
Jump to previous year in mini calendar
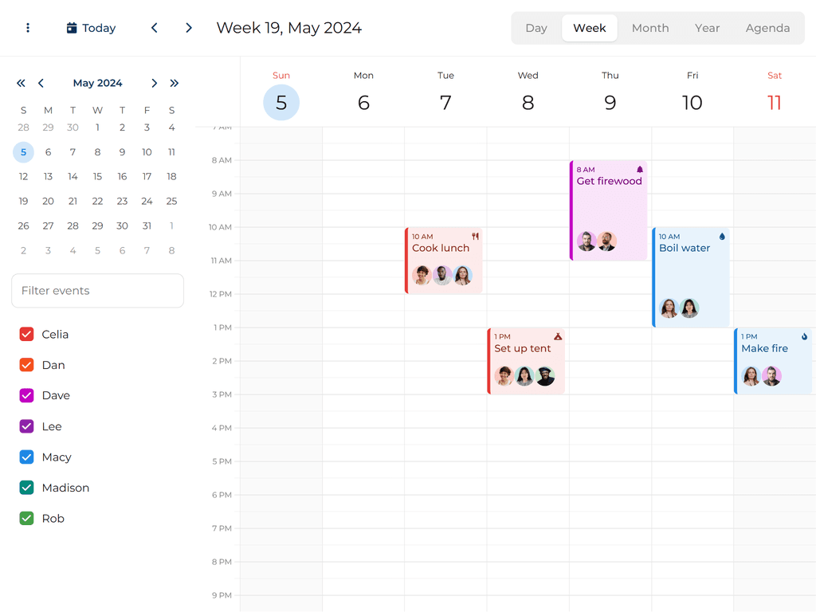pos(21,83)
